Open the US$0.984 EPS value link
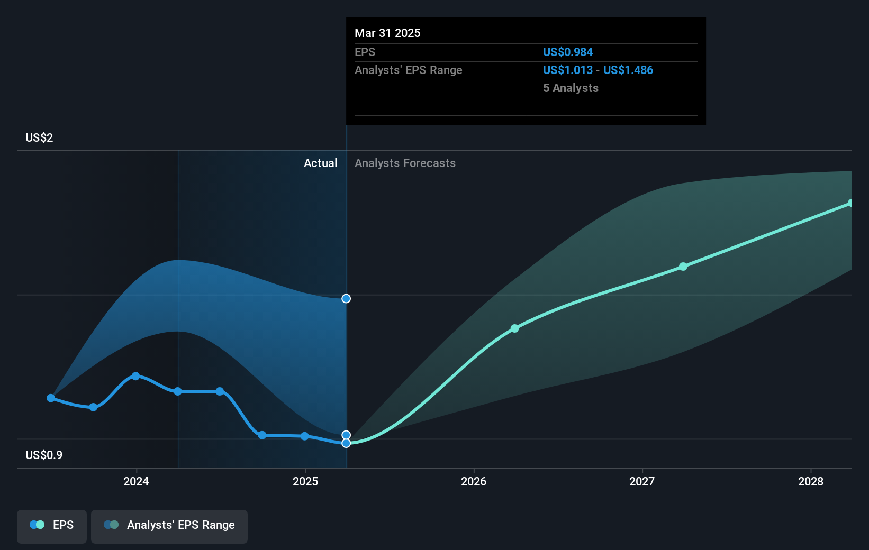The width and height of the screenshot is (869, 550). point(567,52)
